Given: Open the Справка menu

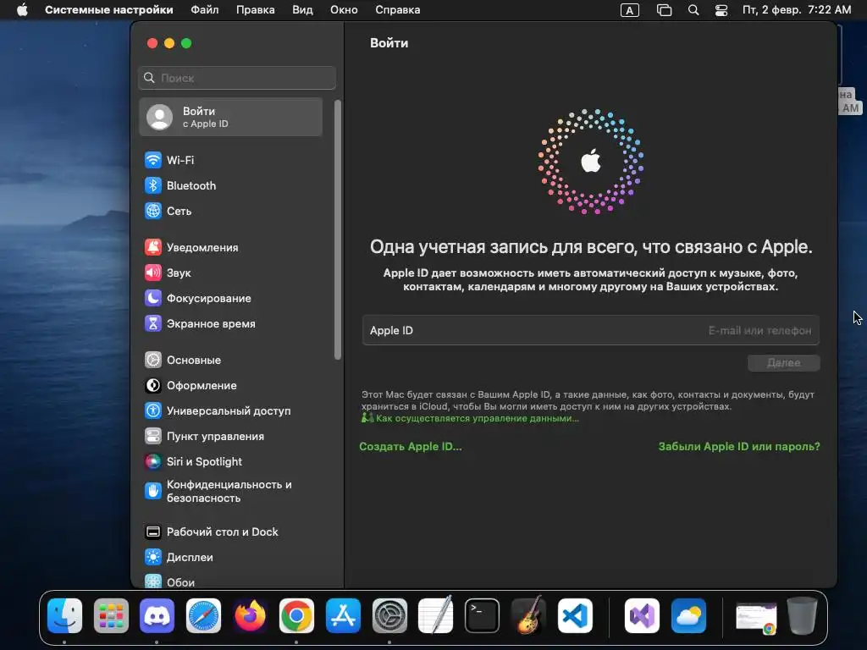Looking at the screenshot, I should [x=398, y=10].
